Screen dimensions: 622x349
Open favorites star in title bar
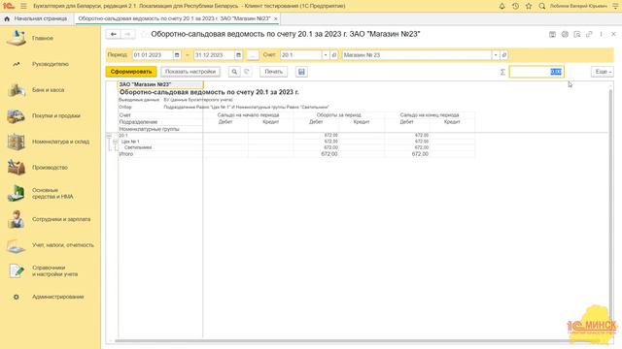pyautogui.click(x=529, y=6)
